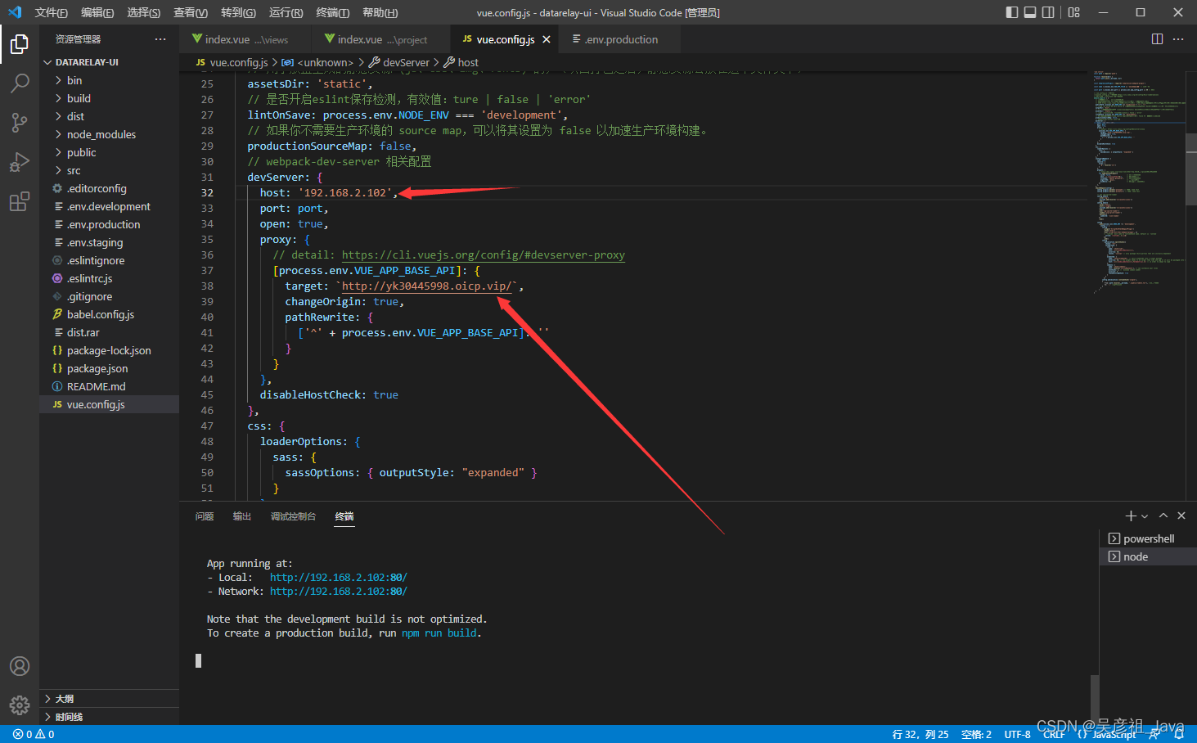Open the Source Control view
This screenshot has width=1197, height=743.
pyautogui.click(x=20, y=123)
